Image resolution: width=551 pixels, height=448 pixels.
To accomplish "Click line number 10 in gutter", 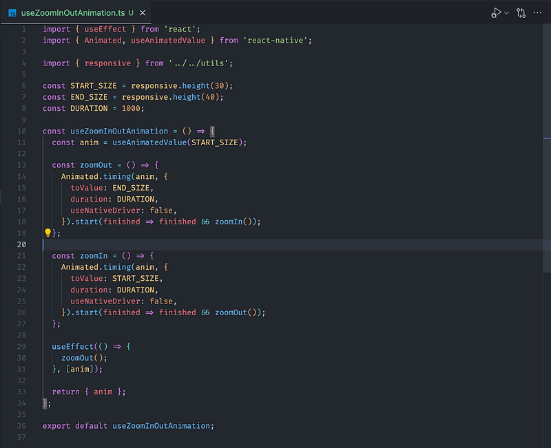I will click(21, 131).
